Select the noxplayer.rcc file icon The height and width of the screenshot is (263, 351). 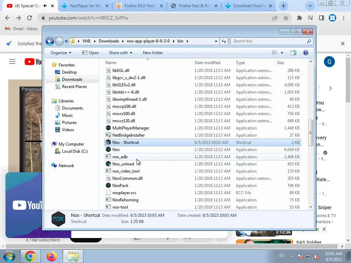pos(108,193)
